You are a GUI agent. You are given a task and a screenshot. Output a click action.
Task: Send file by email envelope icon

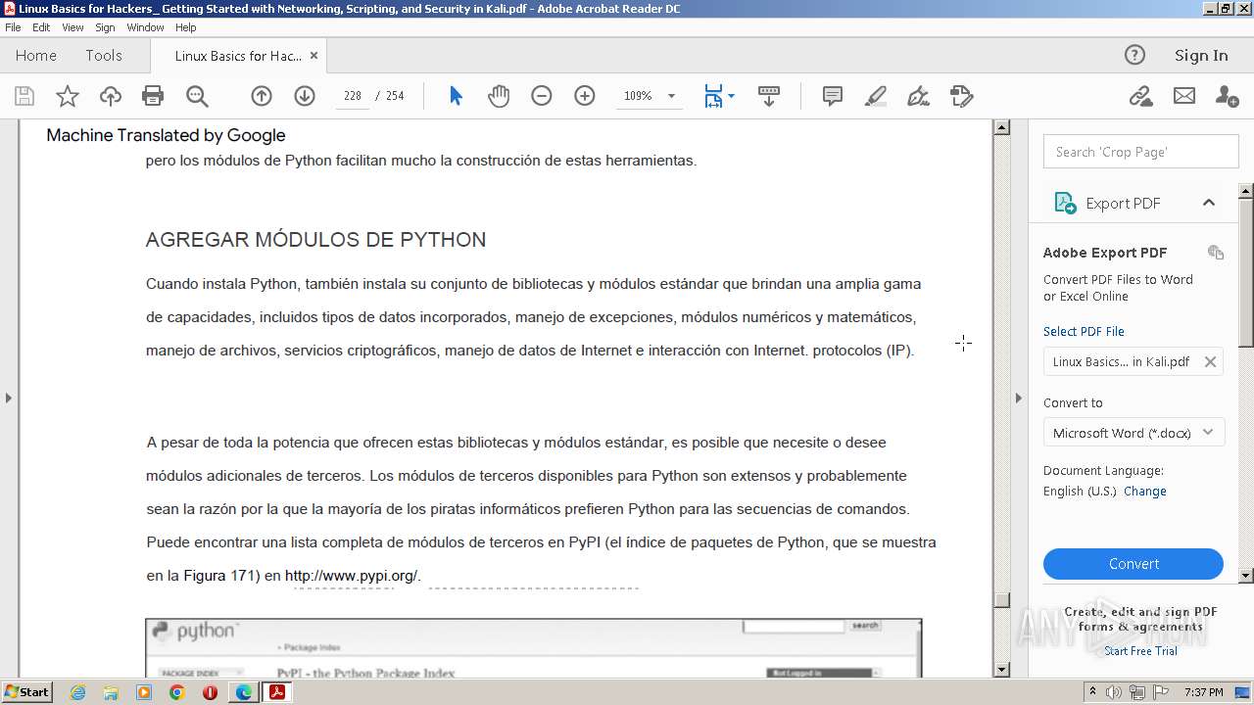pos(1184,96)
